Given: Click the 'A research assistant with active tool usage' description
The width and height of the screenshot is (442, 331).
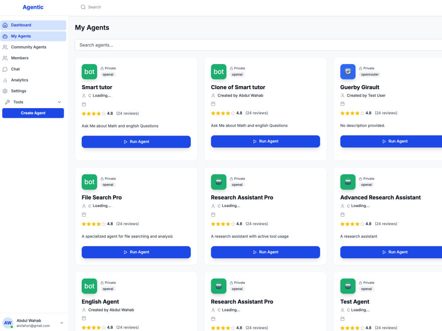Looking at the screenshot, I should (250, 237).
